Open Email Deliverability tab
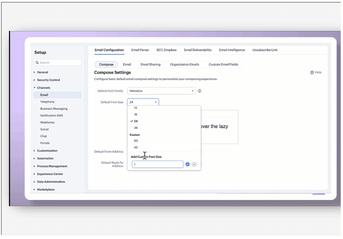This screenshot has height=239, width=343. click(x=198, y=50)
